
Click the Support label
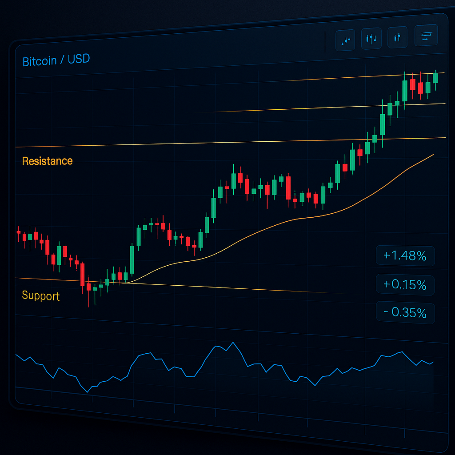click(x=40, y=295)
